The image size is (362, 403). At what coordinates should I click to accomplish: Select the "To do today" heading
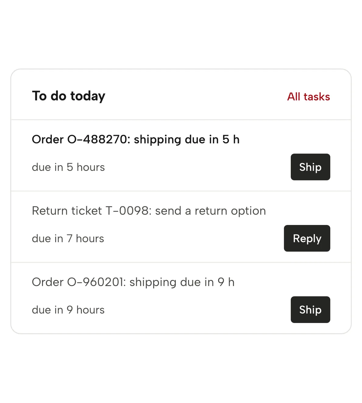click(69, 96)
